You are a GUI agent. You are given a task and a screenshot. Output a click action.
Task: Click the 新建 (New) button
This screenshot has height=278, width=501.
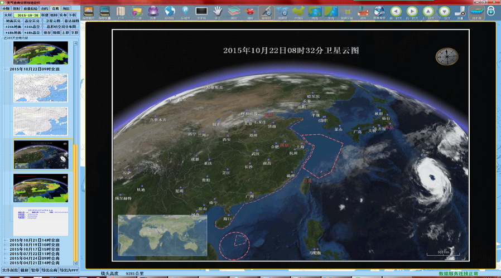pyautogui.click(x=45, y=15)
